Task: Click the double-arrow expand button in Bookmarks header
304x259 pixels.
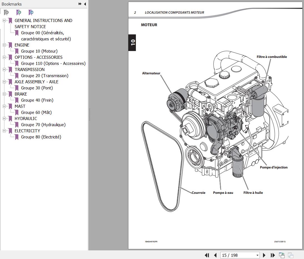Action: [x=80, y=4]
